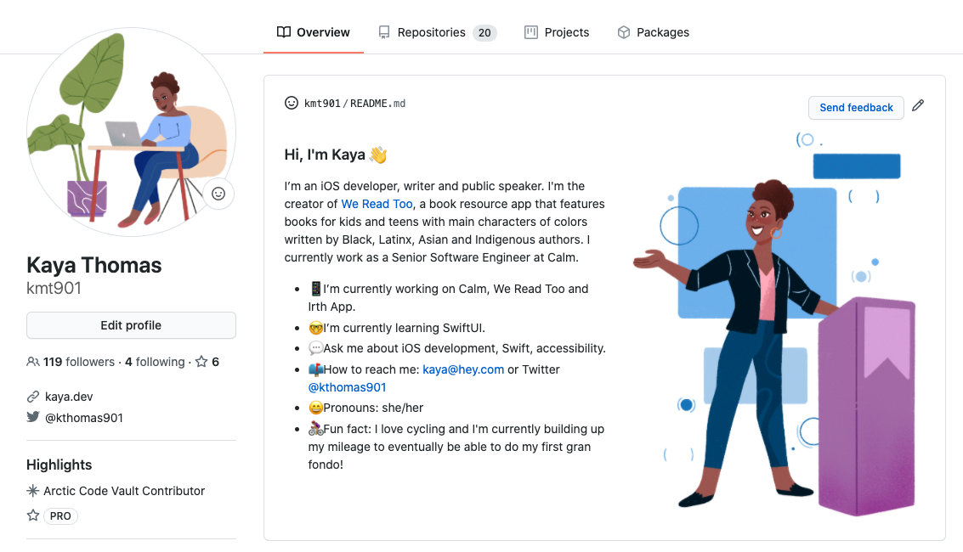
Task: Click the set status smiley on avatar
Action: [218, 194]
